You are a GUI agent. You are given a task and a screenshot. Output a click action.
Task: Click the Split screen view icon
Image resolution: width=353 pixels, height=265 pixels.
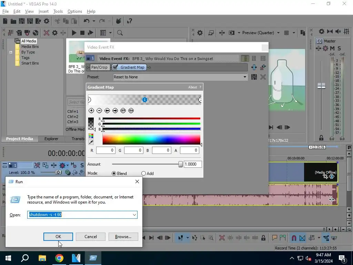(x=231, y=33)
